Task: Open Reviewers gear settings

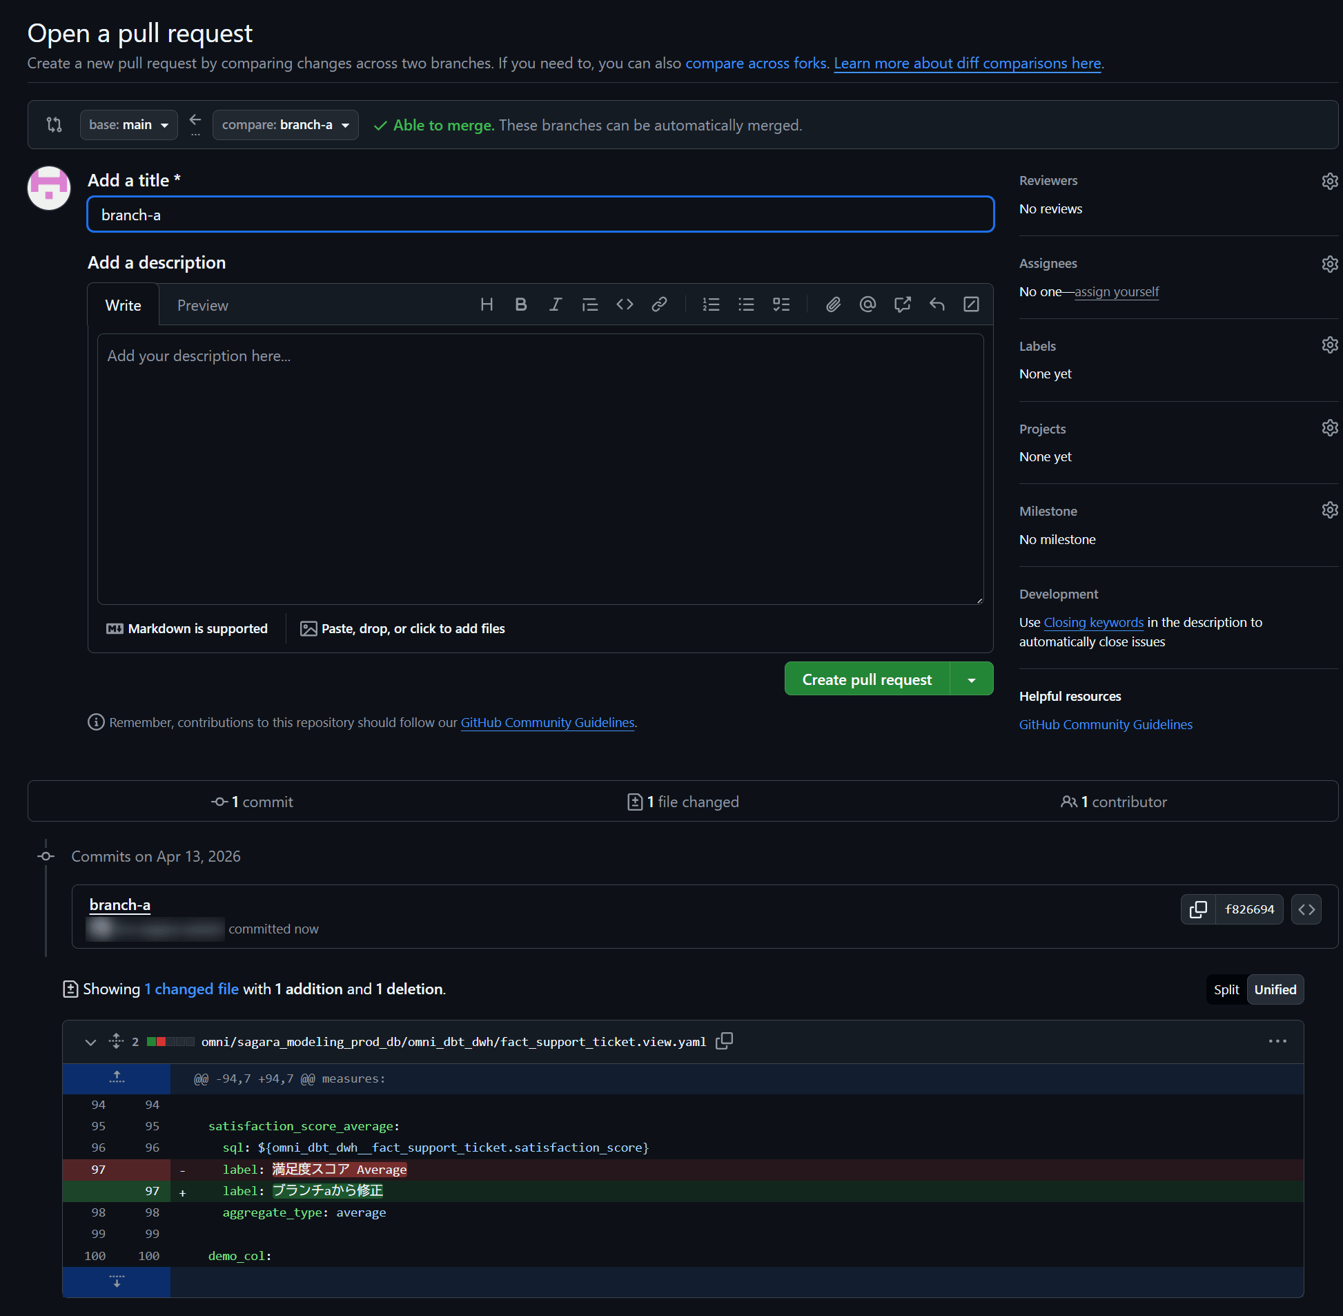Action: click(x=1329, y=181)
